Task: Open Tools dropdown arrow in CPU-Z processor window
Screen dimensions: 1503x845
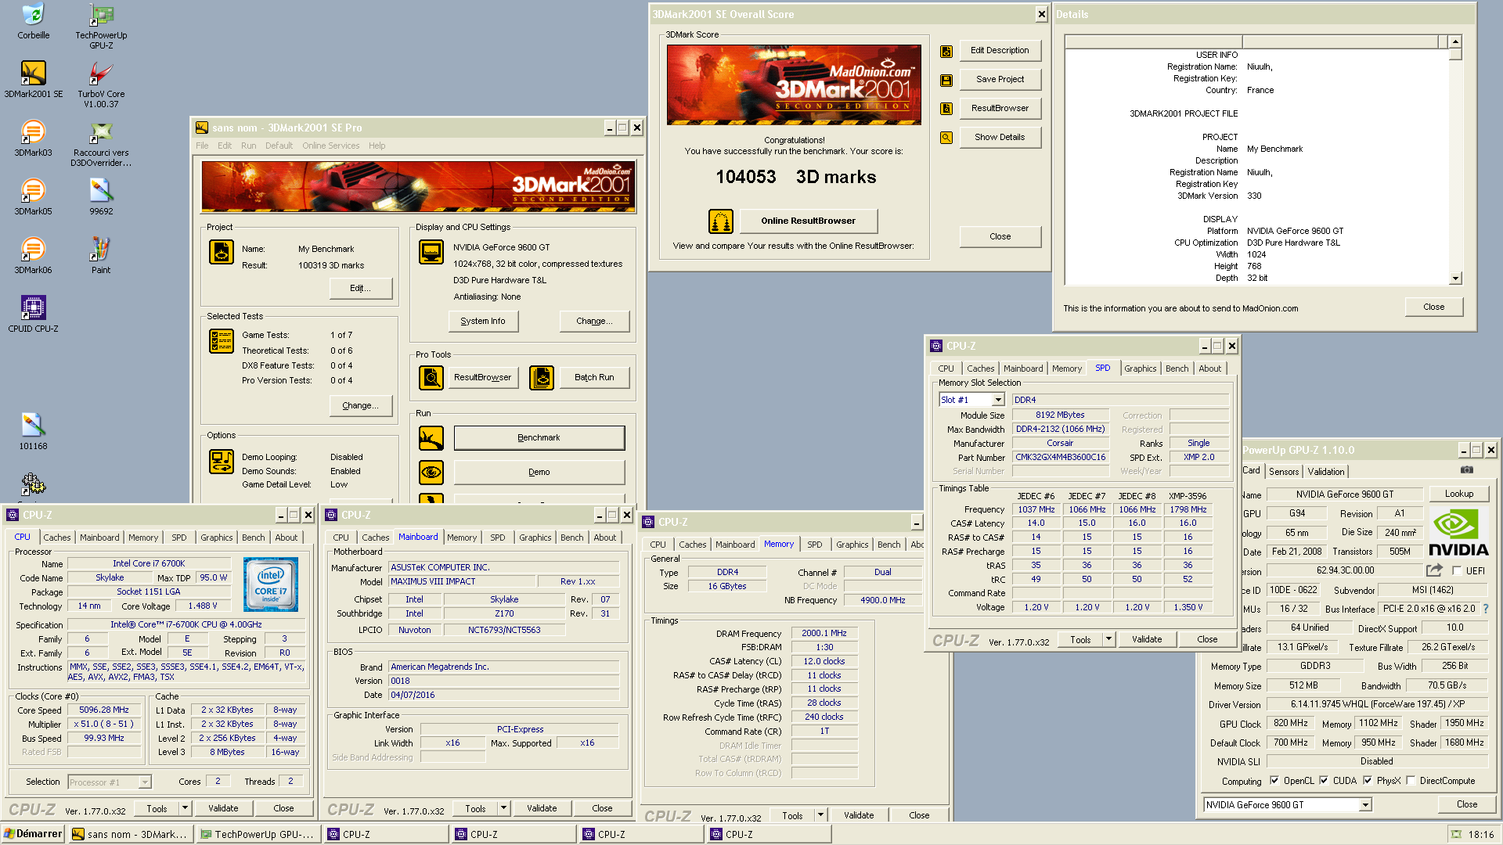Action: point(185,808)
